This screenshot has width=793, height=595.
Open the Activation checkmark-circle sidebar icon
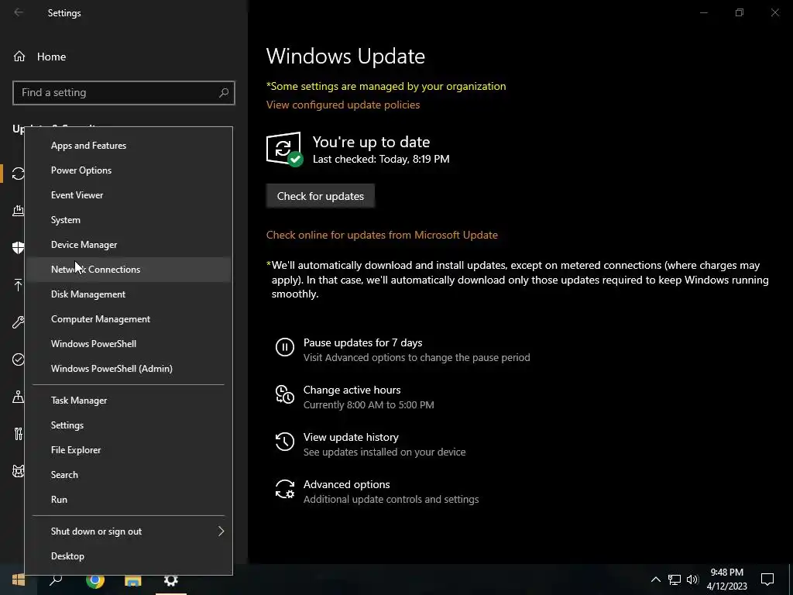coord(19,359)
